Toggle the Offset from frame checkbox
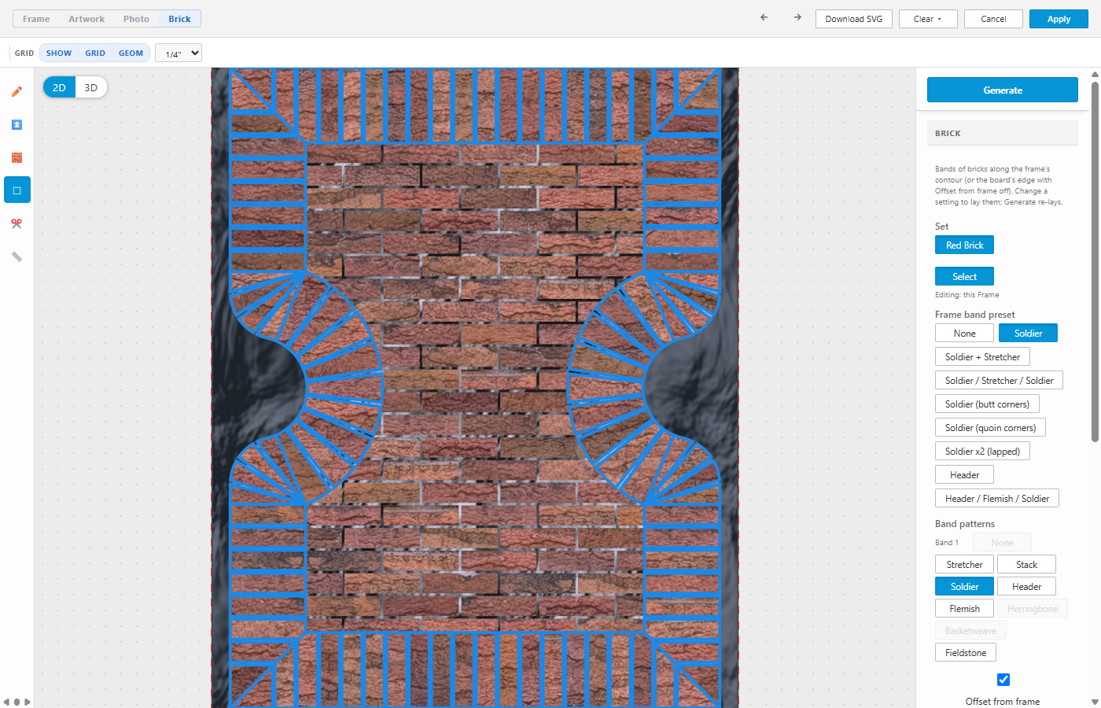The height and width of the screenshot is (708, 1101). coord(1003,680)
